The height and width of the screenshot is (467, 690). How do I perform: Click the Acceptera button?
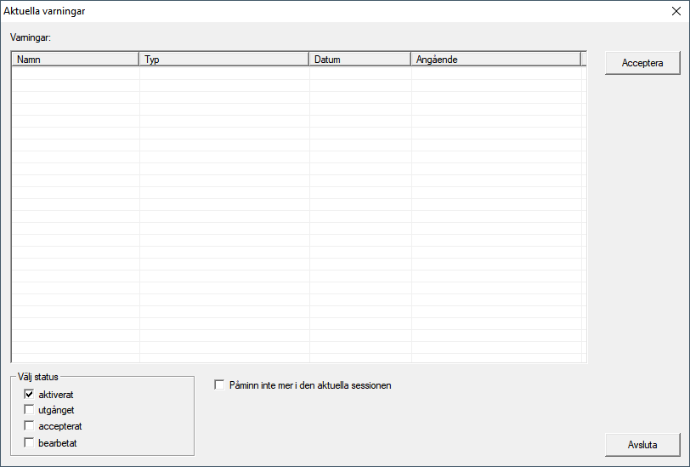[x=642, y=63]
